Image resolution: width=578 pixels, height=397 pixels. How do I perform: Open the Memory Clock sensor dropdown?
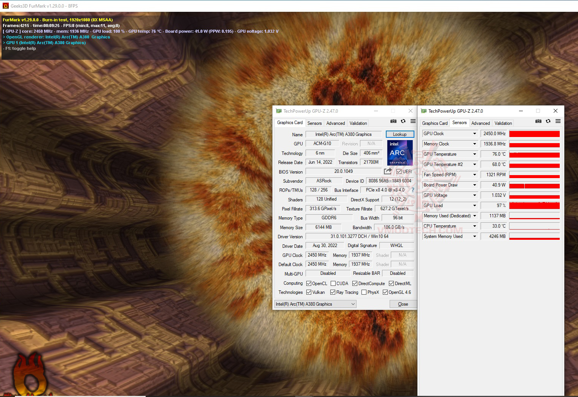tap(475, 144)
